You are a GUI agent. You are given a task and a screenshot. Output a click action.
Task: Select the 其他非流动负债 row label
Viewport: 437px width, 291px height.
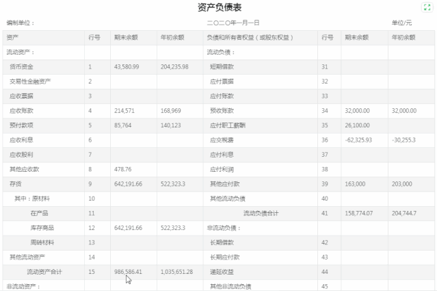tap(230, 286)
